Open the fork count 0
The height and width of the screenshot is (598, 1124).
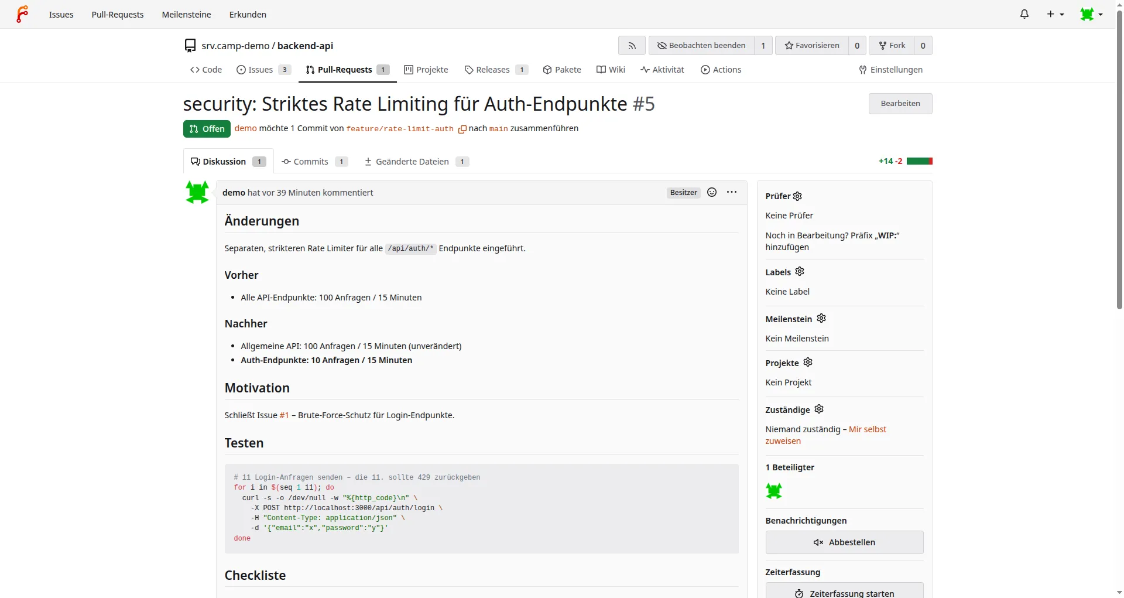click(x=923, y=46)
